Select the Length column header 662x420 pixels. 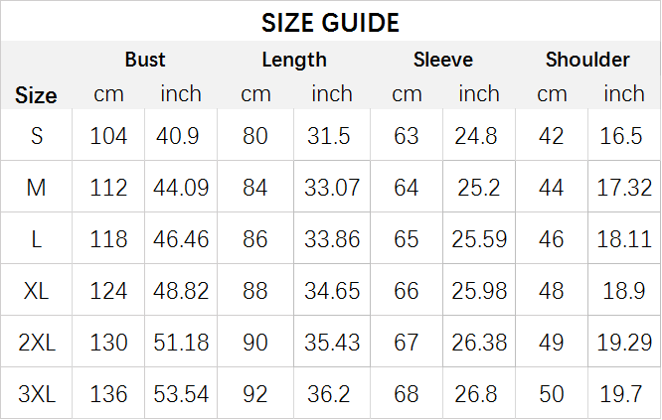point(294,60)
